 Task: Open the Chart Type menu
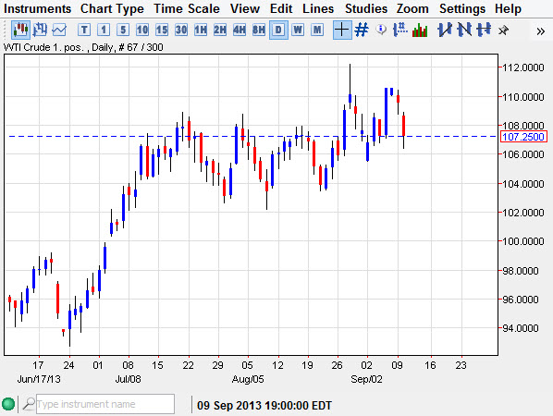[x=112, y=8]
